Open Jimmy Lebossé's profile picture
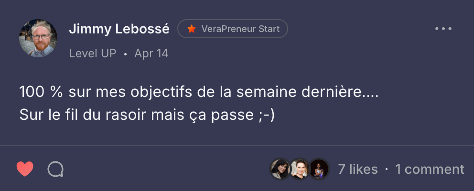Image resolution: width=474 pixels, height=191 pixels. click(38, 38)
